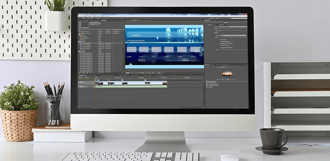
Task: Toggle Create Text Subpicture checkbox
Action: pos(220,41)
